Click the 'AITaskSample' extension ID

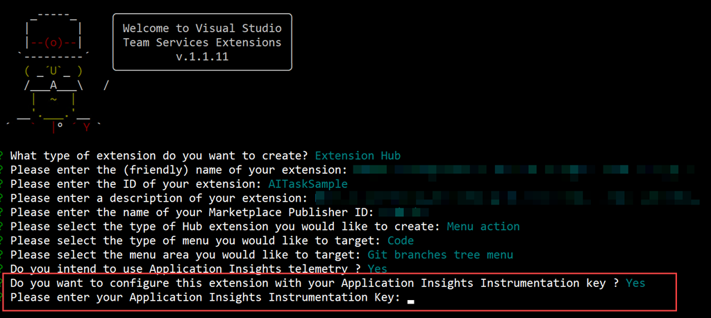tap(308, 184)
